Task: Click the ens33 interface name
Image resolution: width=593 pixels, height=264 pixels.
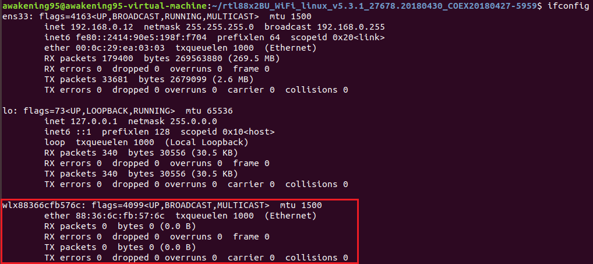Action: click(16, 17)
